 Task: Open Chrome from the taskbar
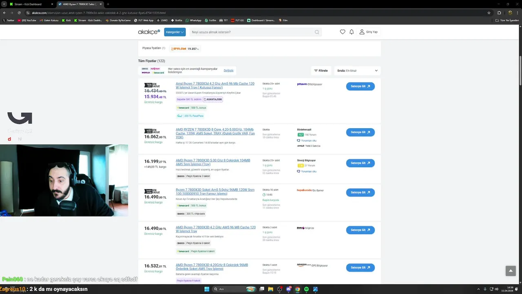(x=297, y=289)
